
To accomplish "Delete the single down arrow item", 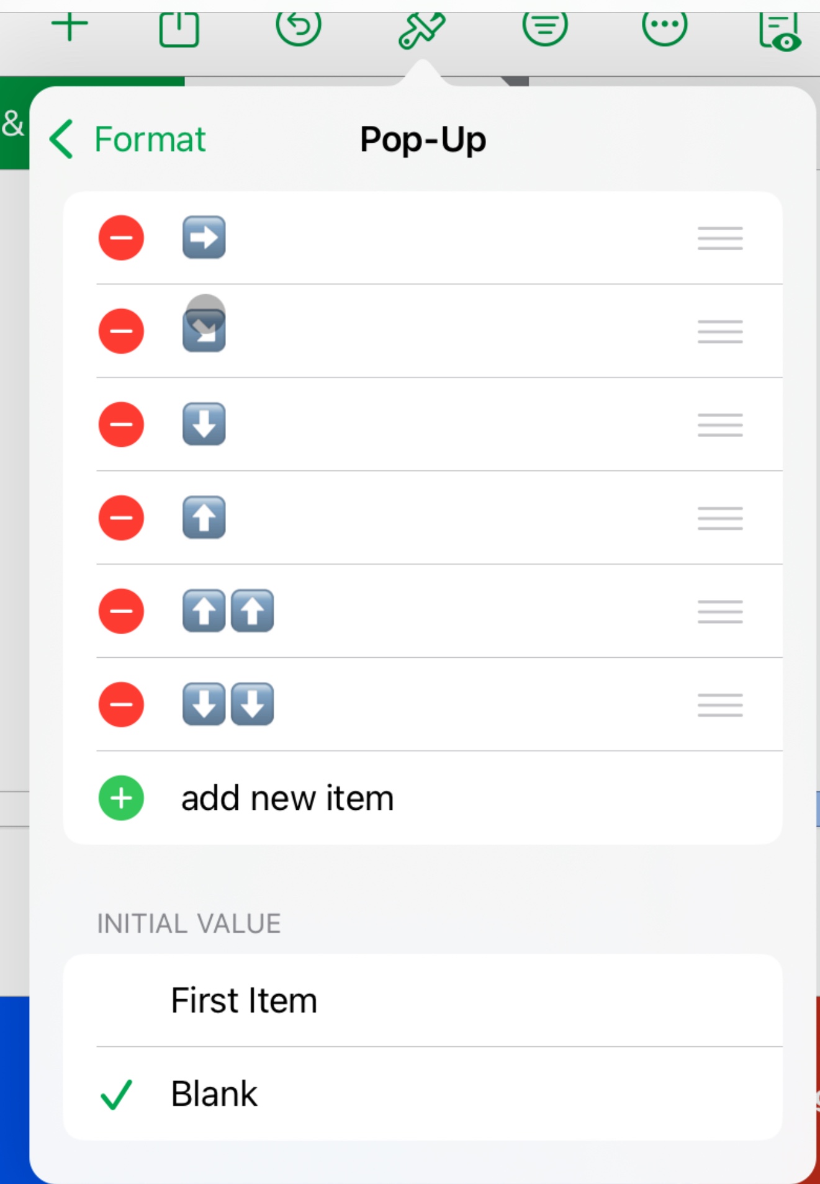I will tap(121, 424).
